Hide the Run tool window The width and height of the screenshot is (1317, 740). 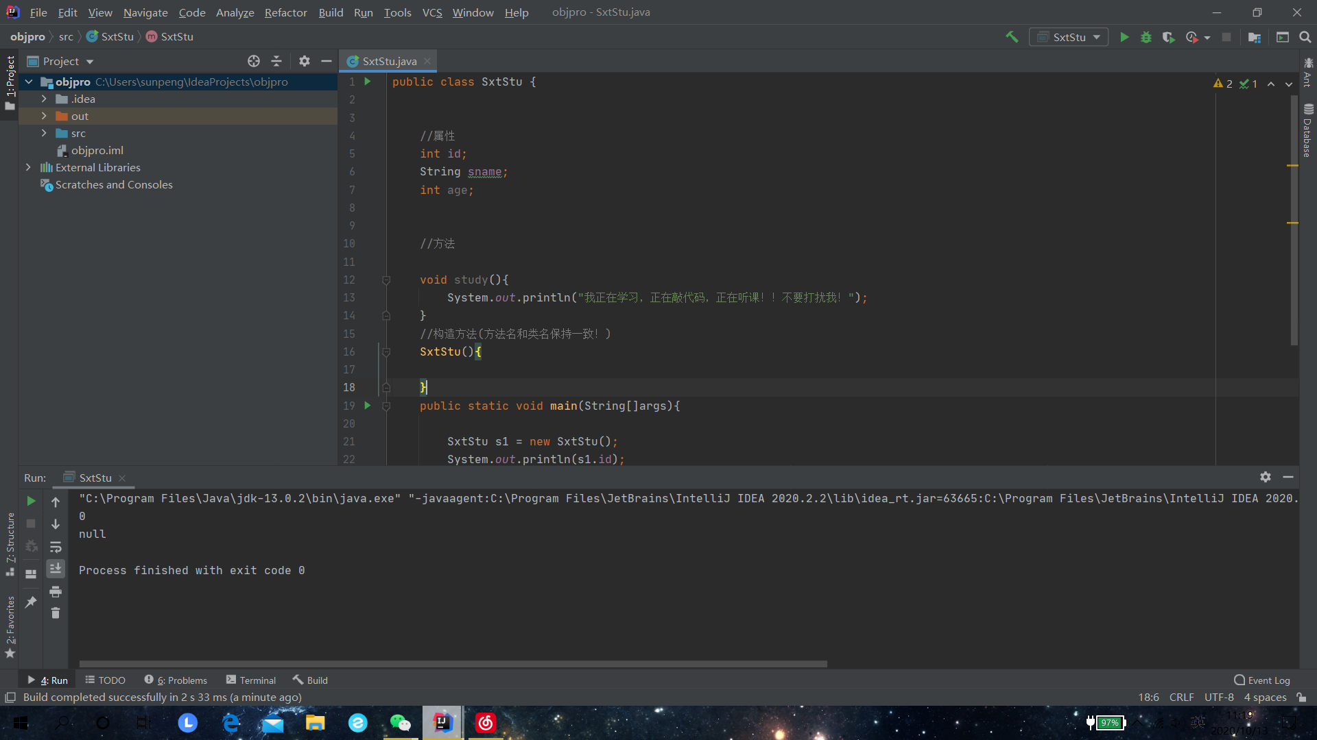[x=1288, y=477]
